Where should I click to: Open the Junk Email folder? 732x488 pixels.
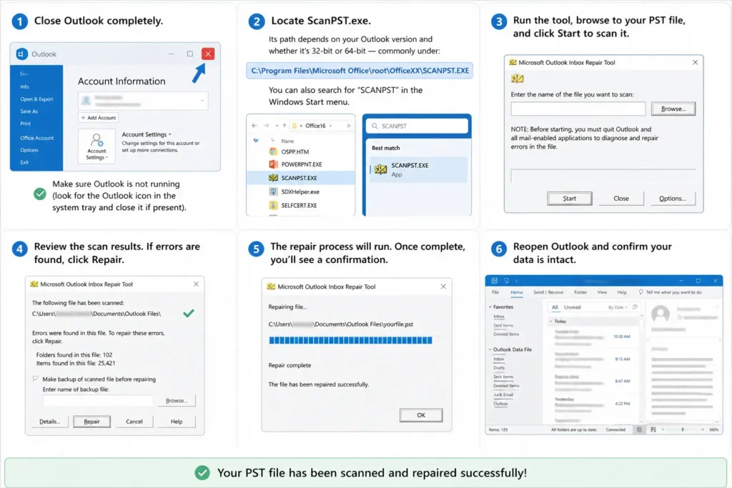click(503, 394)
